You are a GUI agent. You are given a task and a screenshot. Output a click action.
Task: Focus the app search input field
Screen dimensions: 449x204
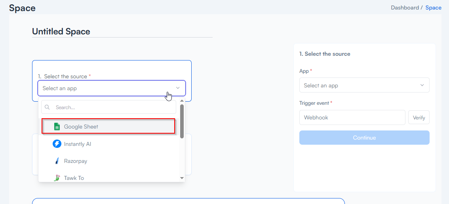click(x=113, y=107)
